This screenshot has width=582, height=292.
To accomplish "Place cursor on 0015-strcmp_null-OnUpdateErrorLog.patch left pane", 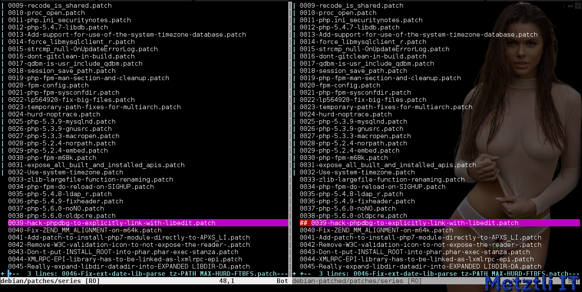I will [x=83, y=49].
